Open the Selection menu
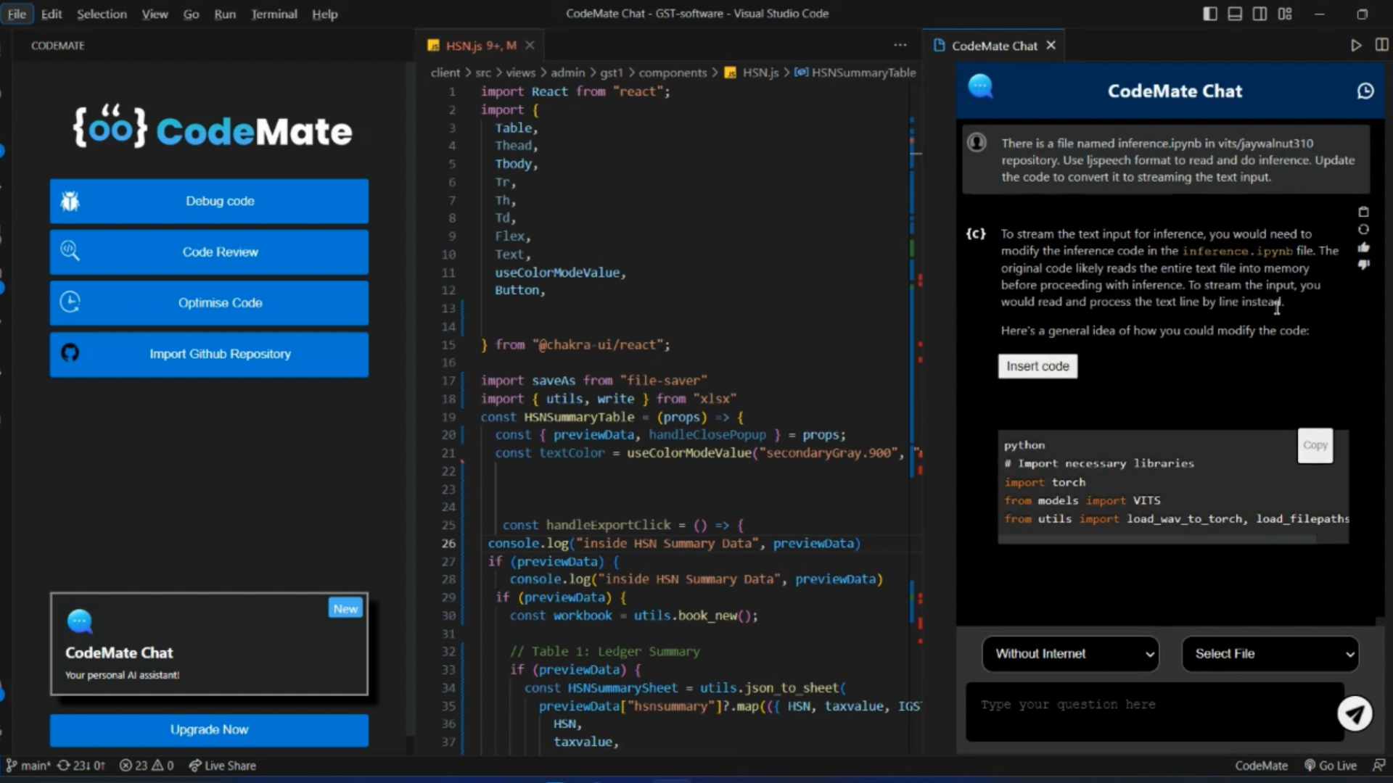The height and width of the screenshot is (783, 1393). click(x=102, y=14)
